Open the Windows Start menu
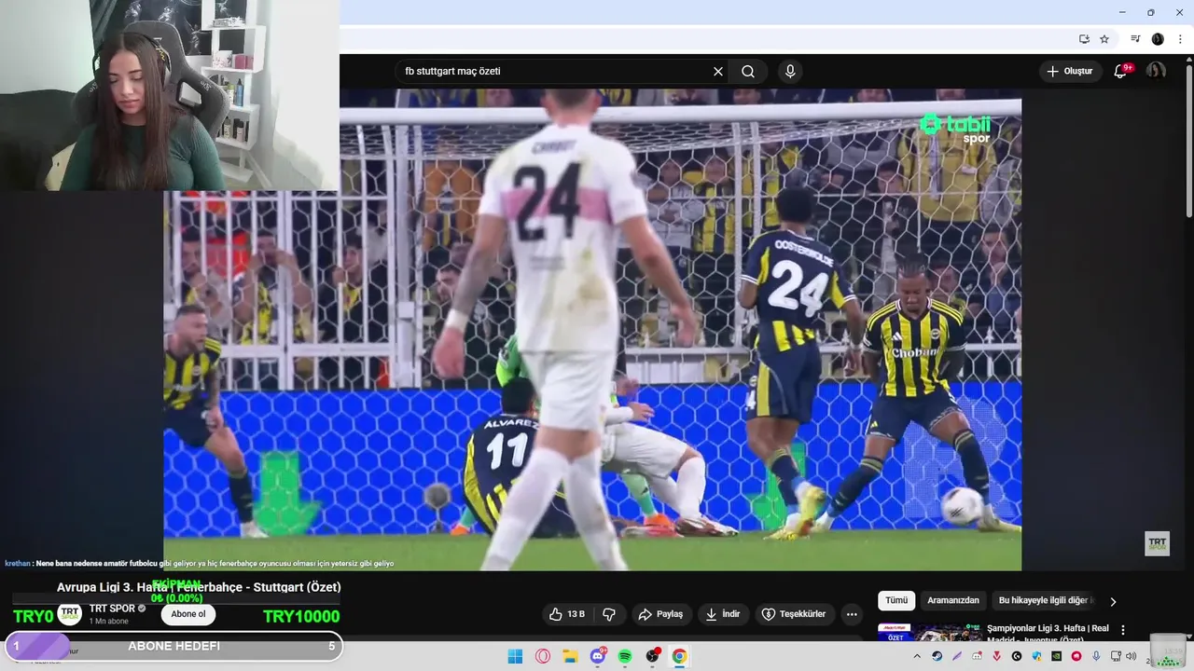The width and height of the screenshot is (1194, 671). (515, 656)
